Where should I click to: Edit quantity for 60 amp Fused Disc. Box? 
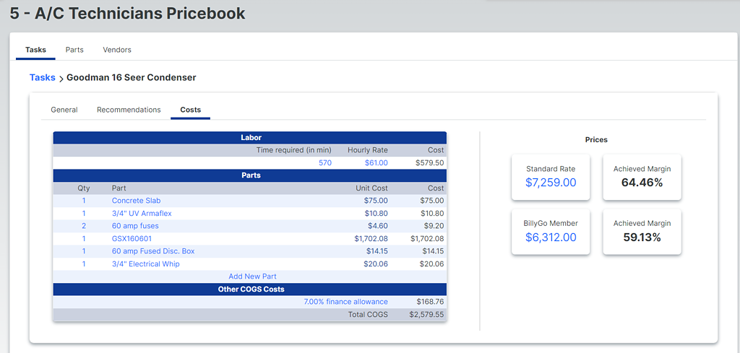click(x=84, y=251)
